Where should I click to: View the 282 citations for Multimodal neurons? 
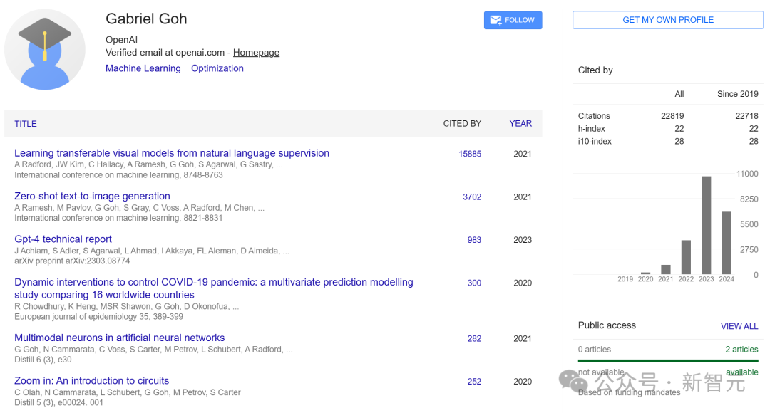474,338
